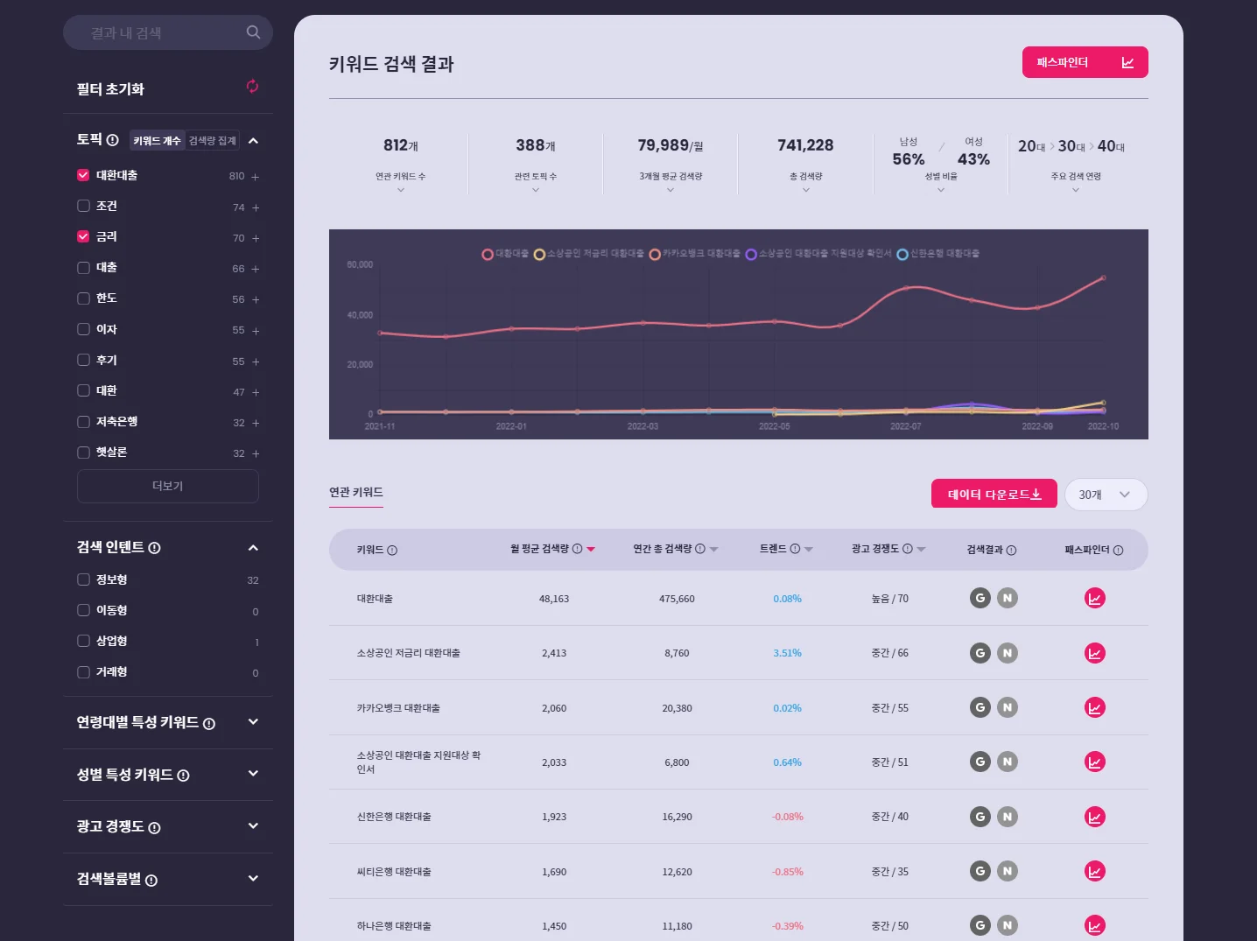The width and height of the screenshot is (1257, 941).
Task: Click the plus icon next to 조건 topic
Action: tap(256, 208)
